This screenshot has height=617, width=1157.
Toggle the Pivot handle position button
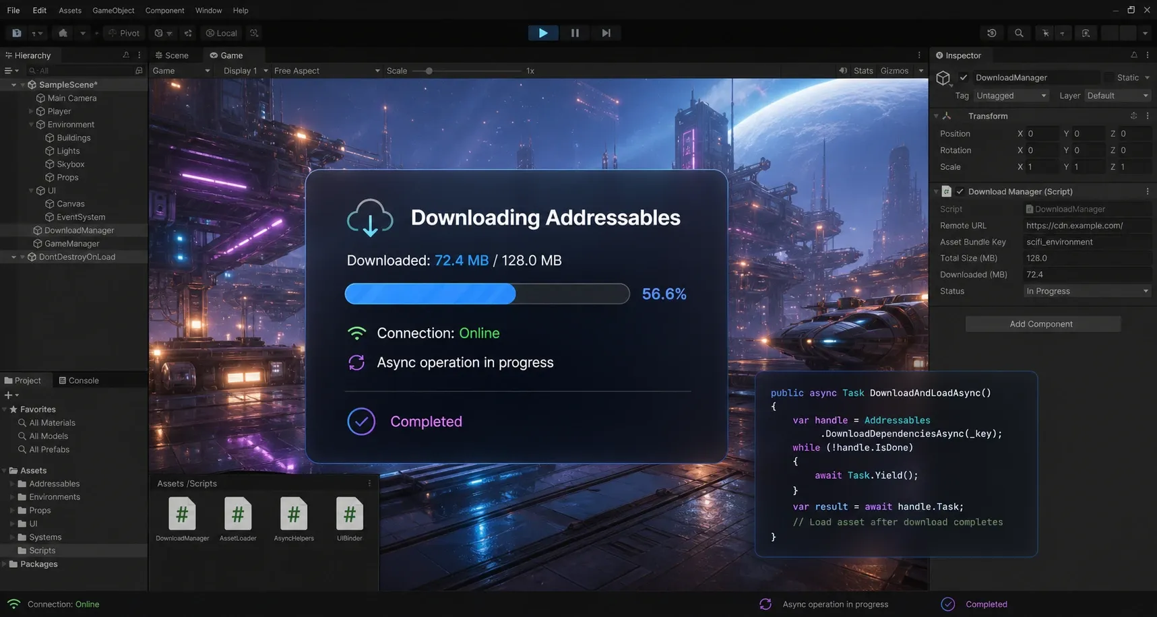124,33
